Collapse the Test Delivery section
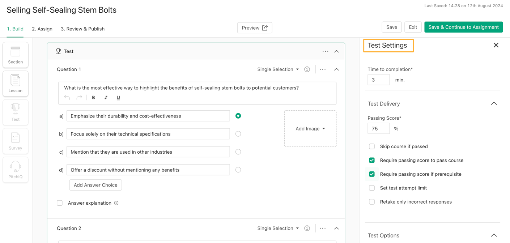 (x=494, y=104)
